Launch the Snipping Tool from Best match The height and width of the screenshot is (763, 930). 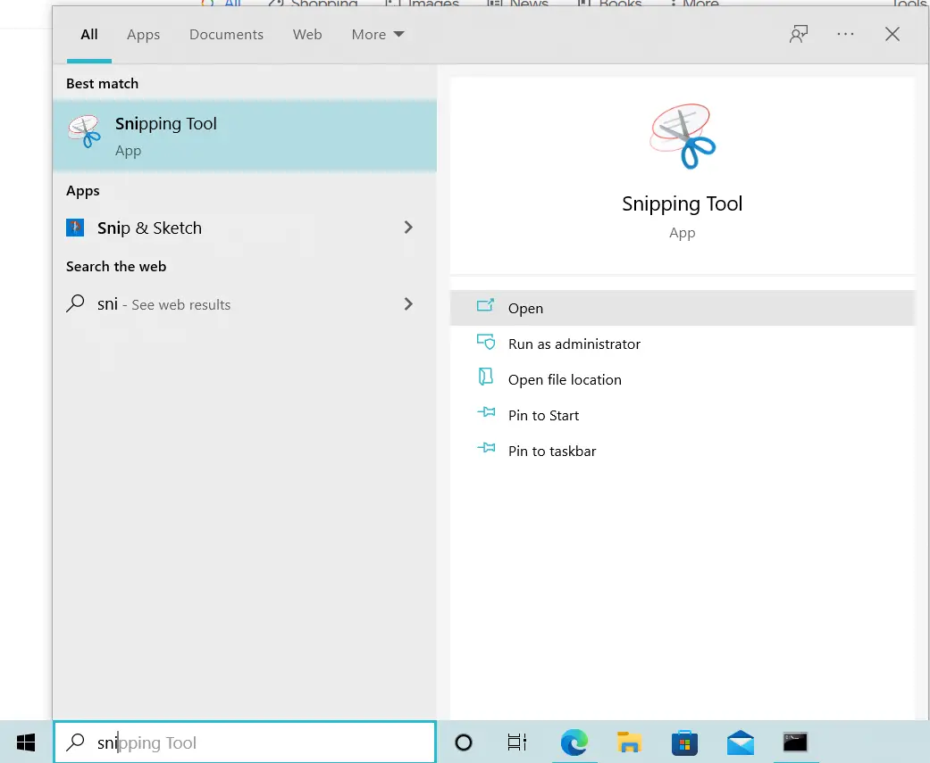pyautogui.click(x=166, y=136)
